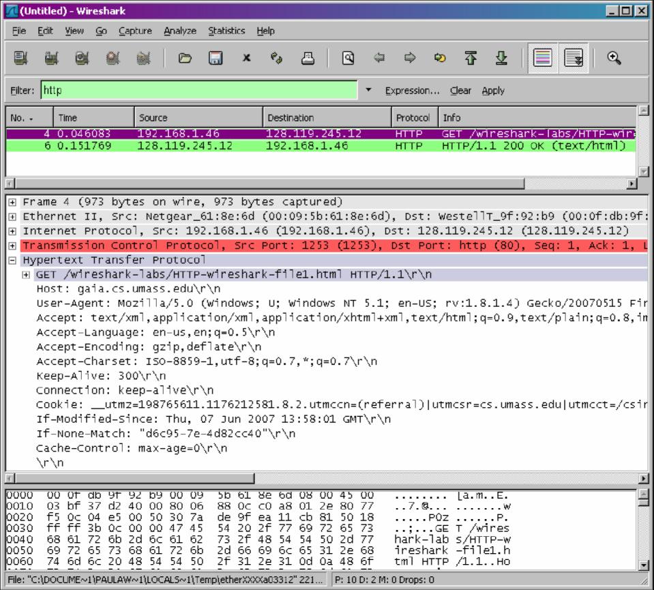Select the Accept-Language header line
Viewport: 654px width, 590px height.
tap(155, 333)
